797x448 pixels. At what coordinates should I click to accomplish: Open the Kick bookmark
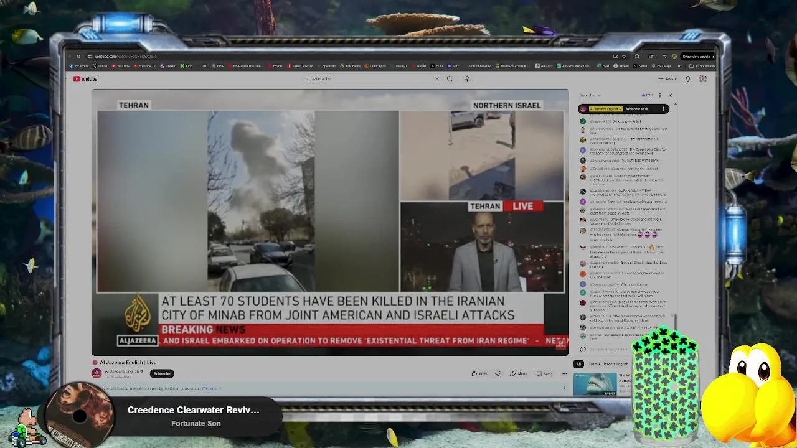[186, 66]
